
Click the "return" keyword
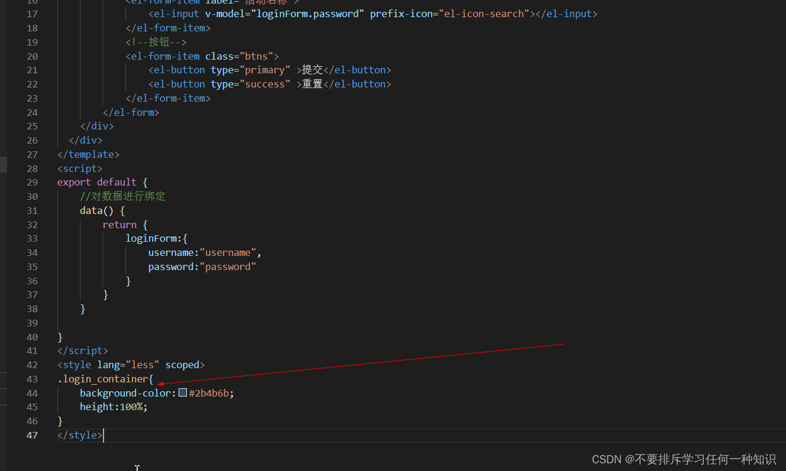[119, 225]
